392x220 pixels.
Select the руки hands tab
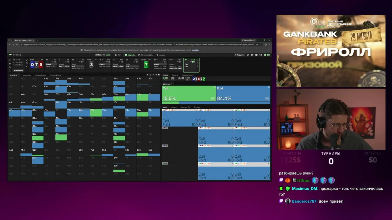[x=165, y=107]
